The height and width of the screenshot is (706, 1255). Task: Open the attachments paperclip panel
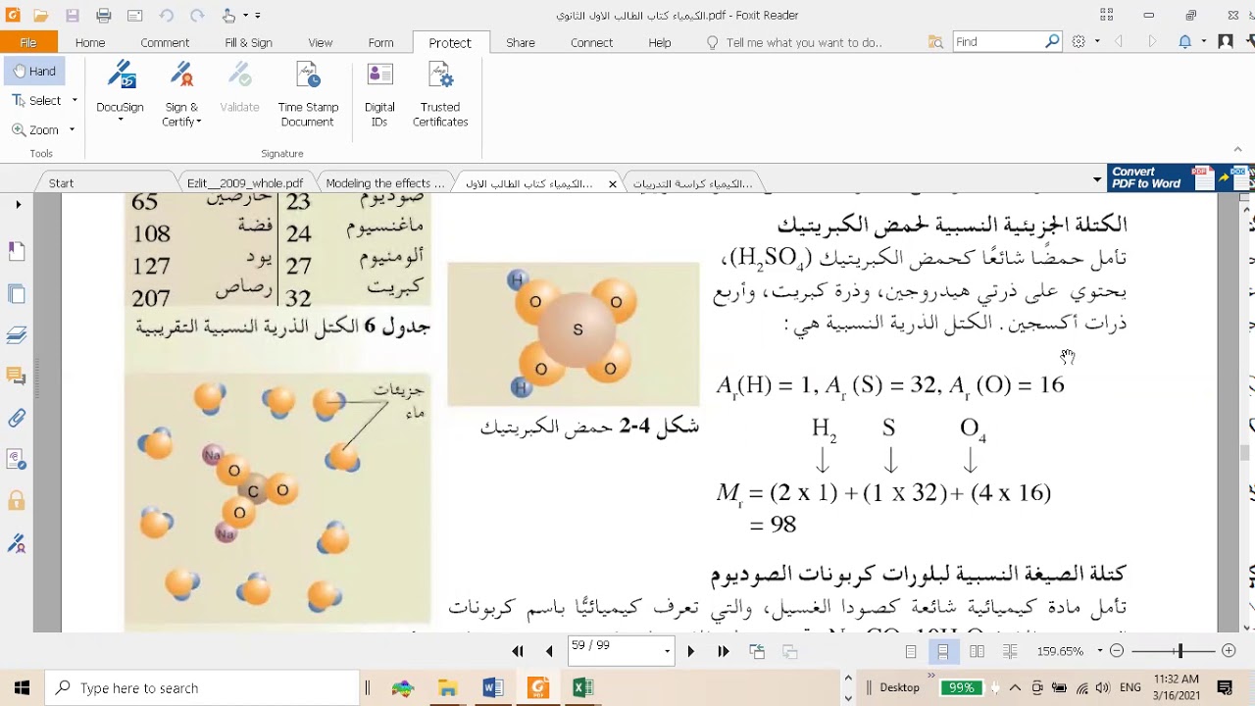pos(17,419)
